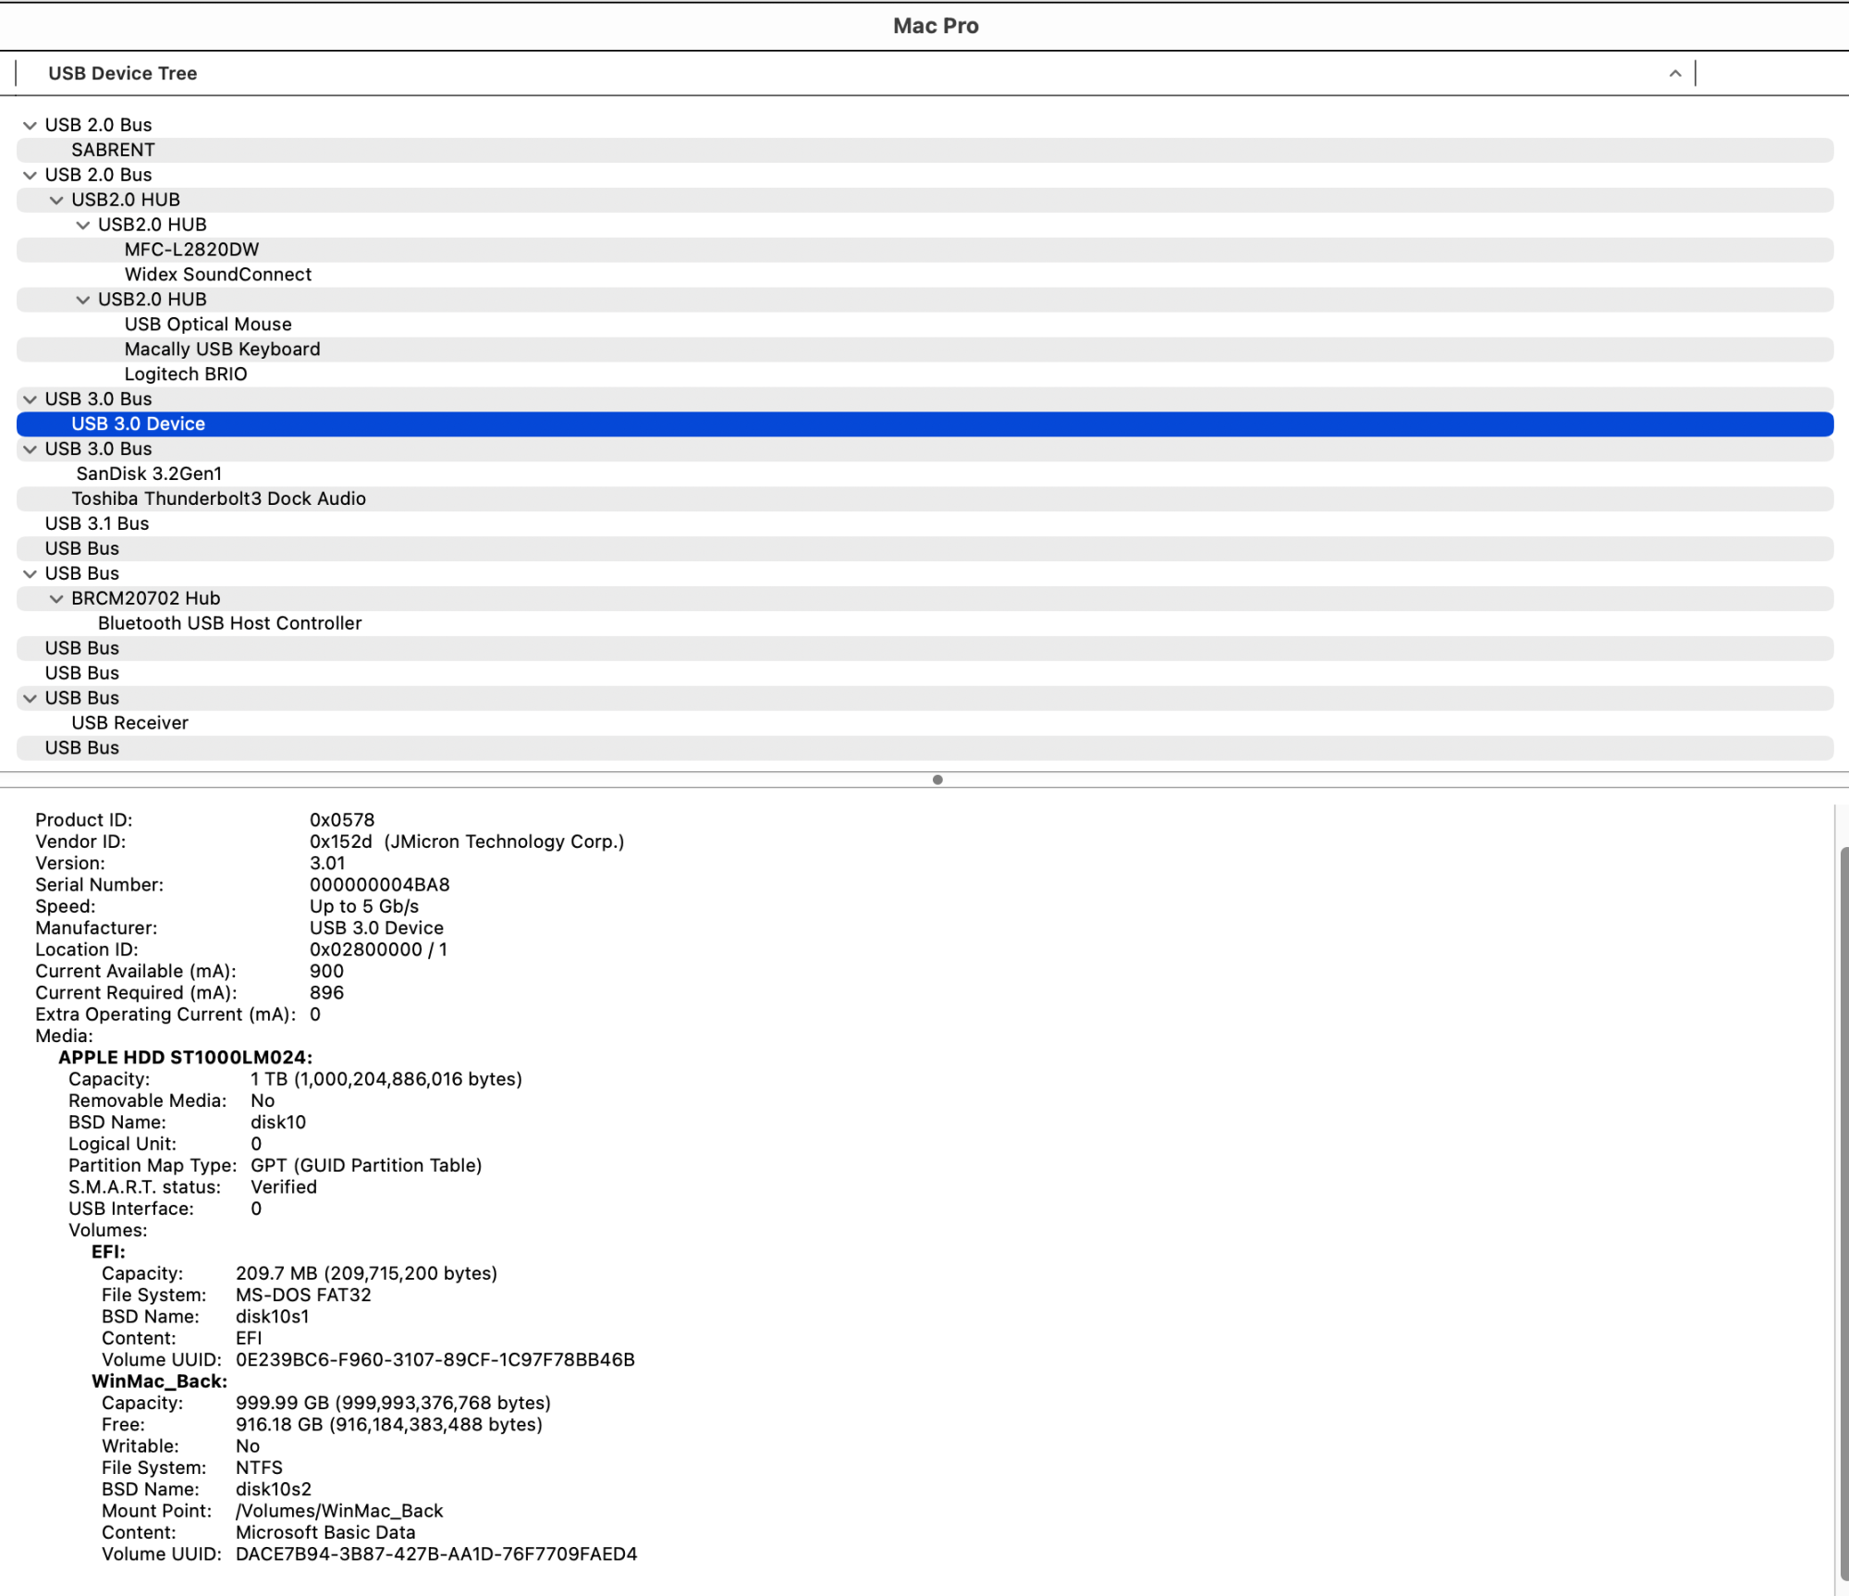Image resolution: width=1849 pixels, height=1596 pixels.
Task: Select the Logitech BRIO device
Action: pos(186,374)
